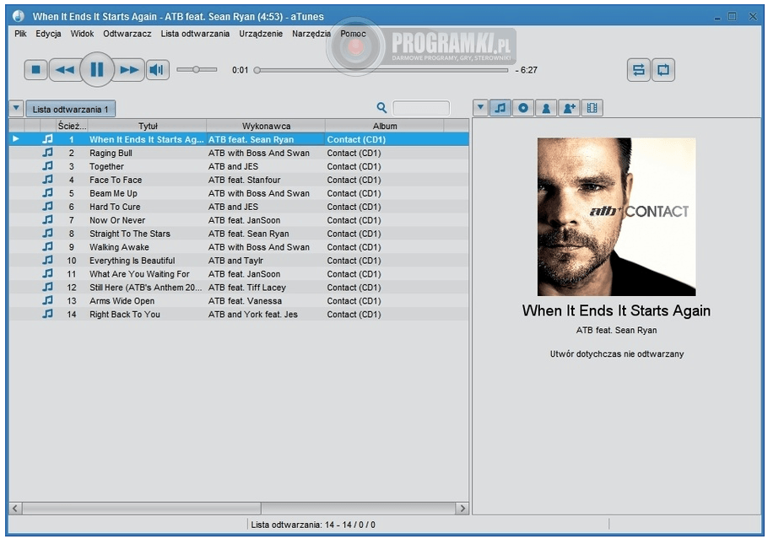
Task: Pause the current song
Action: pos(97,69)
